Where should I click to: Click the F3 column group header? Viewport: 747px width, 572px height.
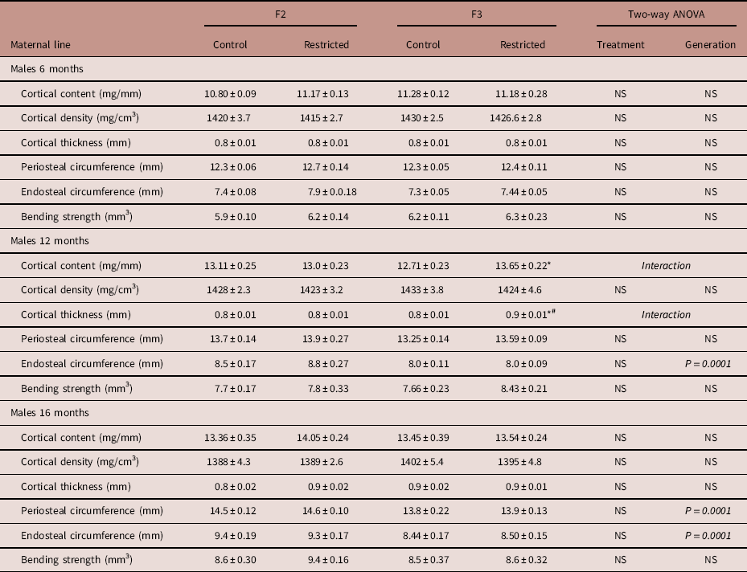click(473, 14)
